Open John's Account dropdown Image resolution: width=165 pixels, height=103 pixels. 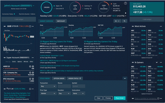pos(34,6)
